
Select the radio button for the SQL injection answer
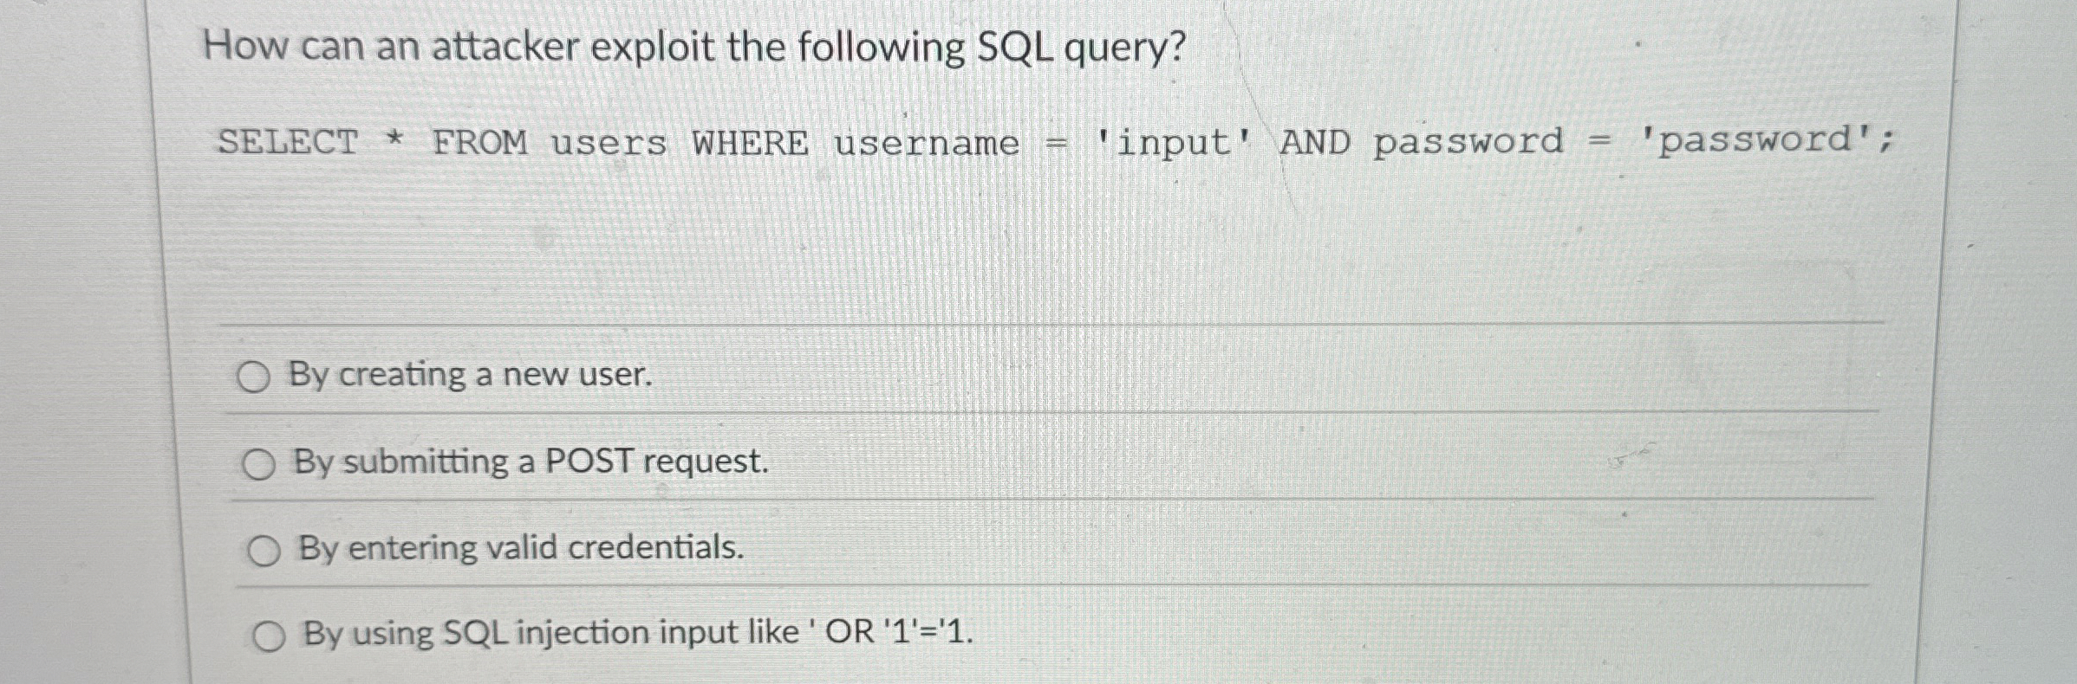click(x=271, y=635)
